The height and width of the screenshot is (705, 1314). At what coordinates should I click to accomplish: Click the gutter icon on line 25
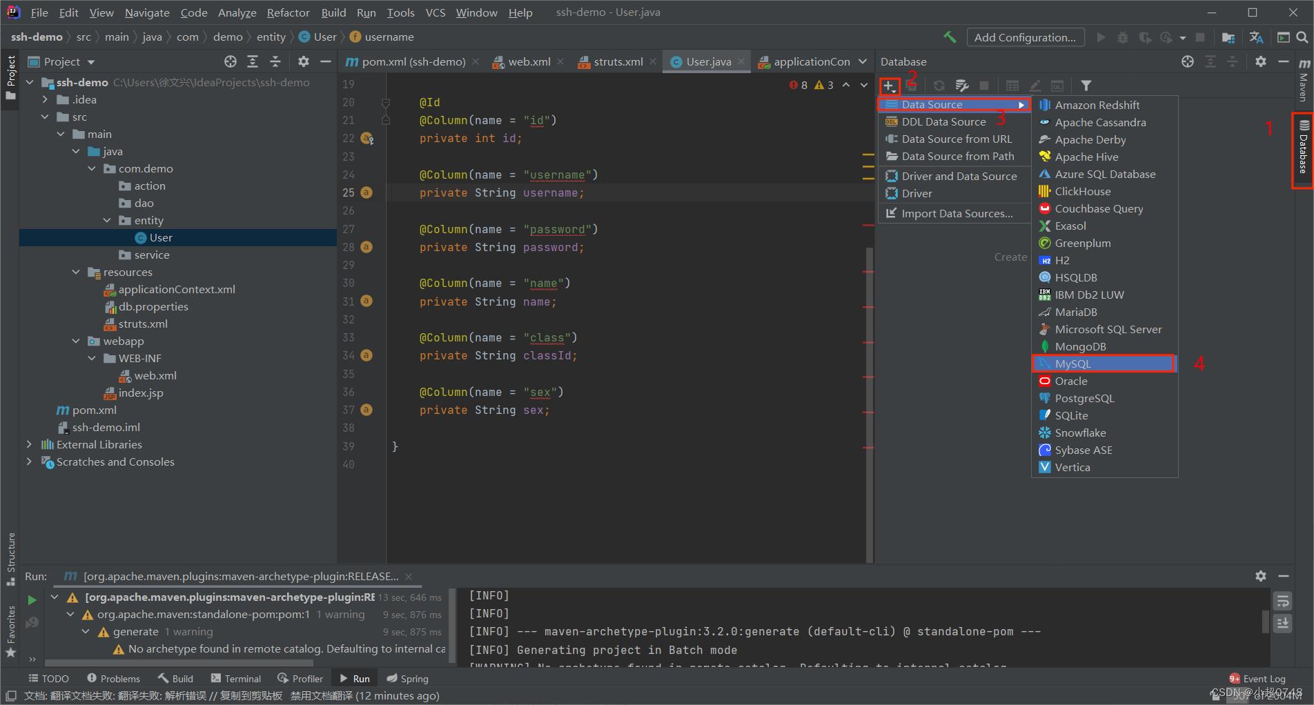(x=366, y=192)
